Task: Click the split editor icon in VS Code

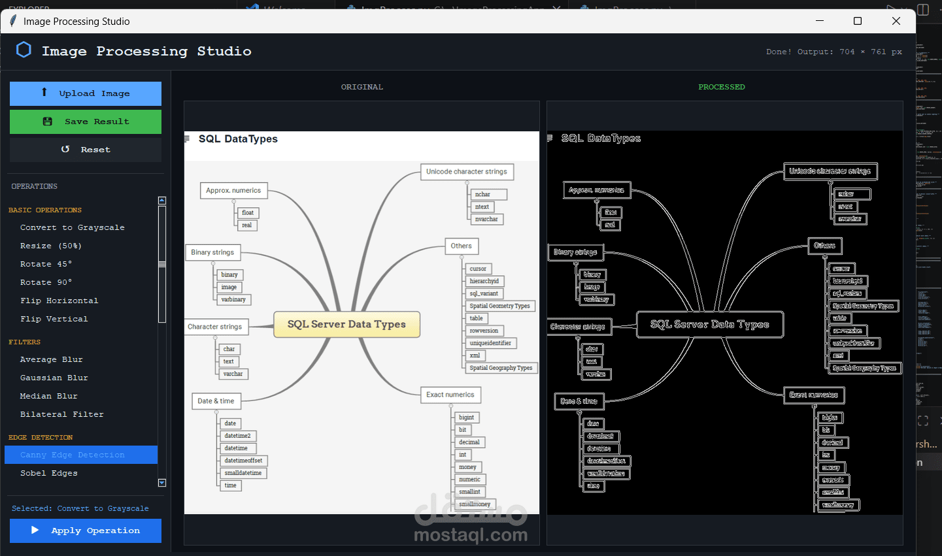Action: coord(923,9)
